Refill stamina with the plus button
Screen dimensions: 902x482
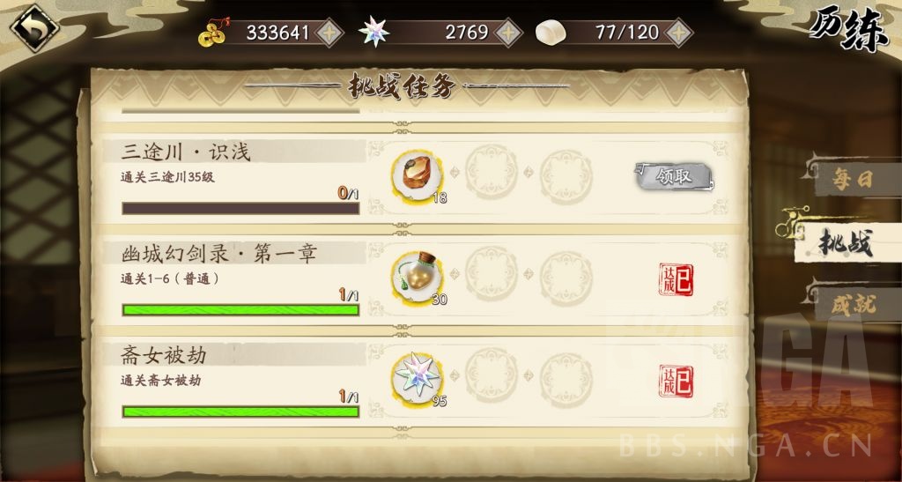[x=679, y=33]
